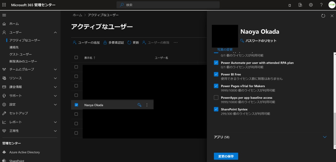Image resolution: width=336 pixels, height=162 pixels.
Task: Open the toolbar more options ellipsis
Action: pos(176,43)
